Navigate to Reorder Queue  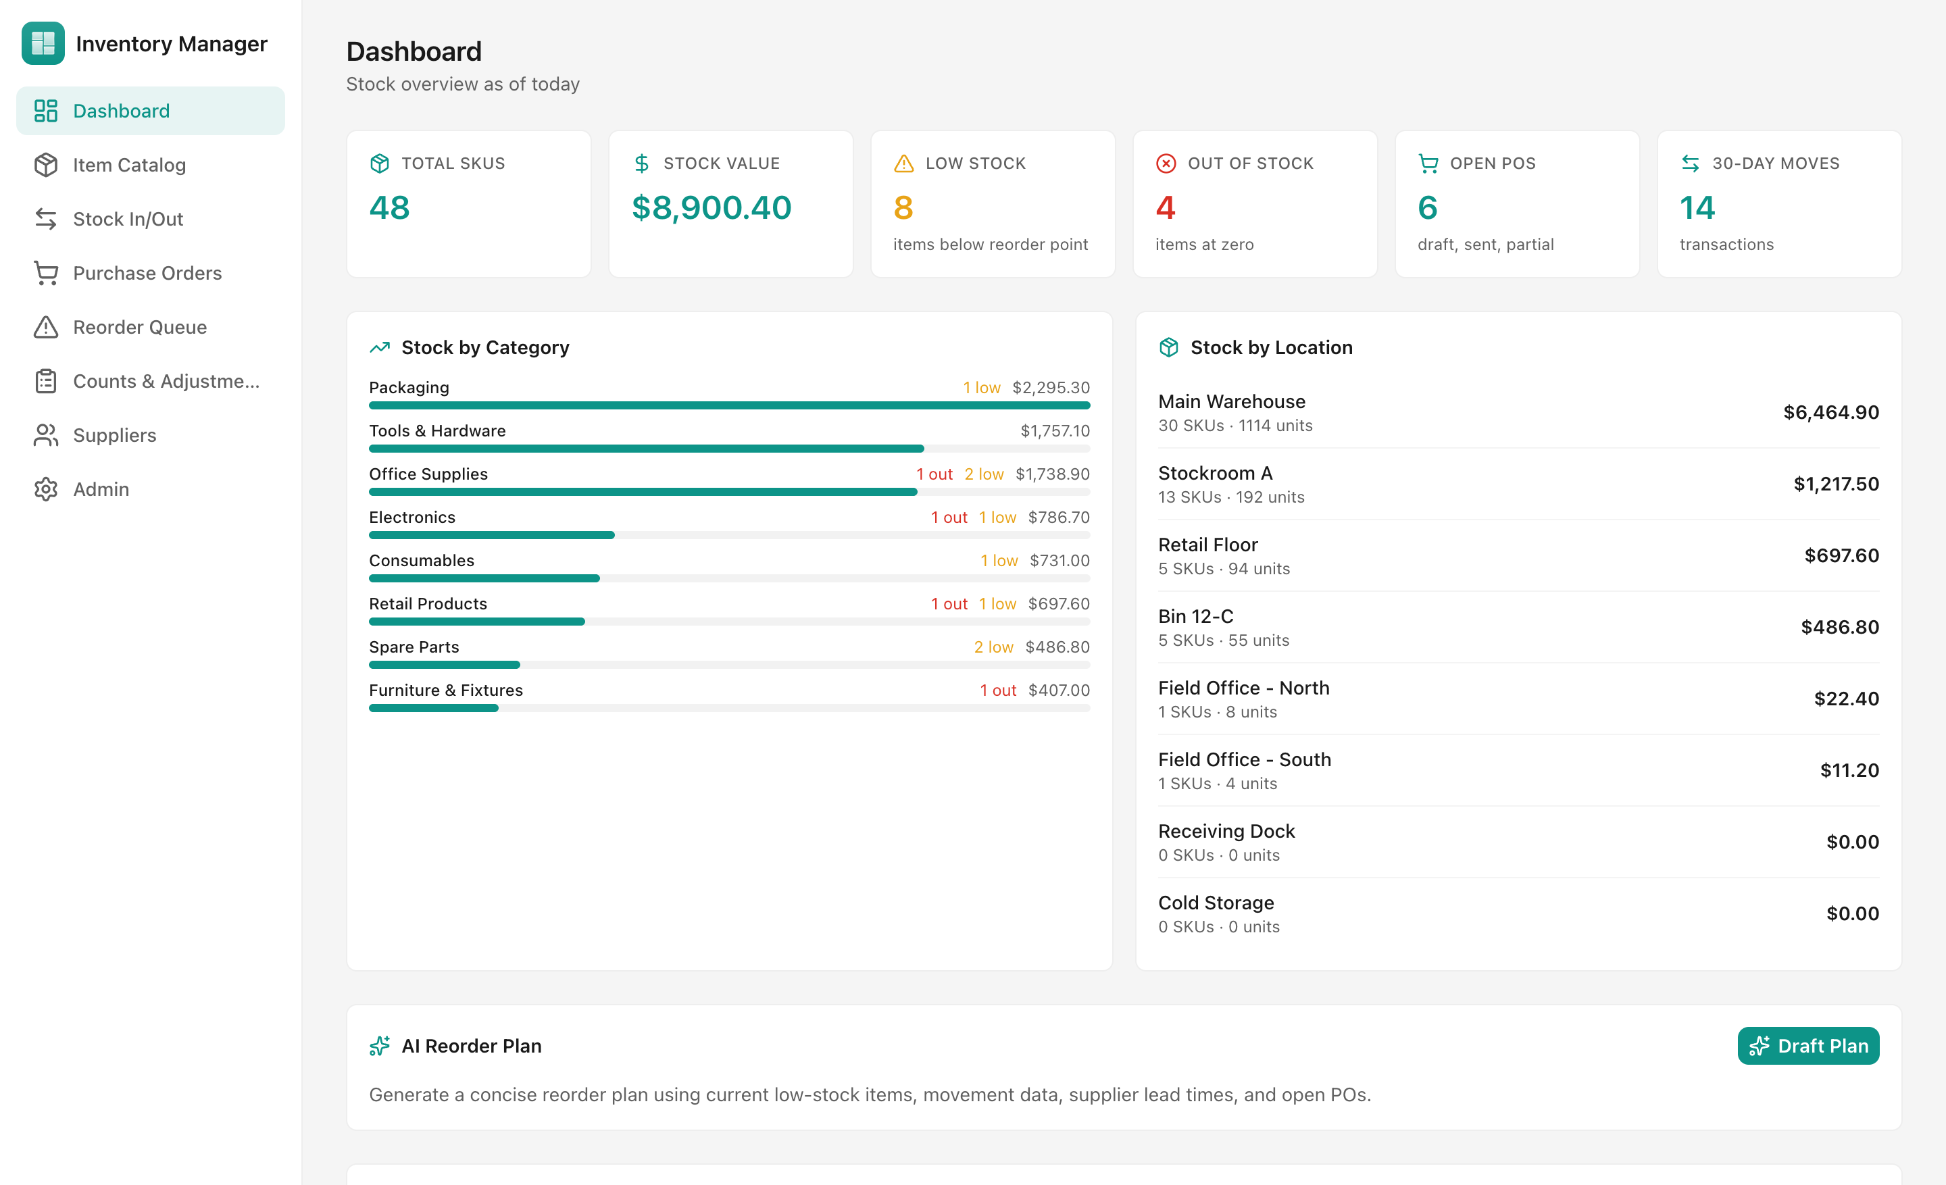tap(151, 327)
